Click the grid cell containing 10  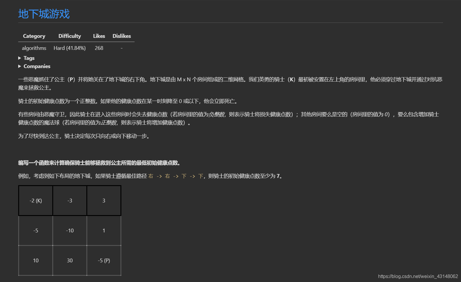click(x=36, y=261)
